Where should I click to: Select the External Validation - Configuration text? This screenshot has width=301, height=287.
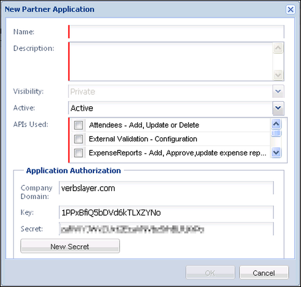(x=143, y=139)
